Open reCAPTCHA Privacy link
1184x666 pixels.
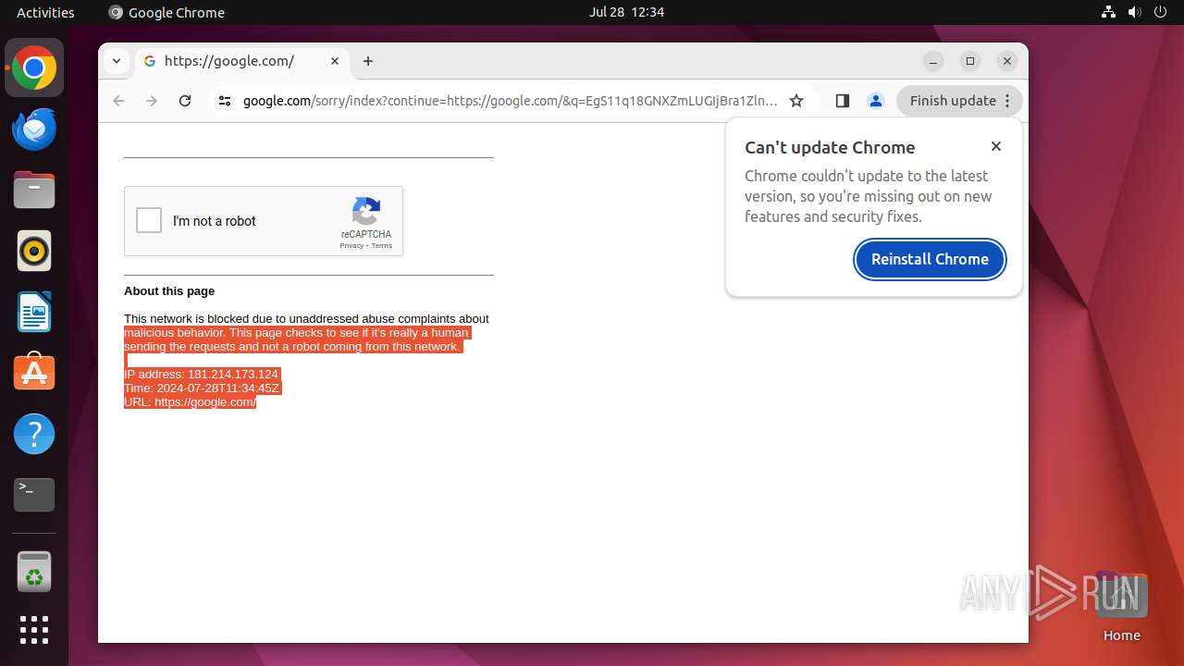click(x=351, y=245)
